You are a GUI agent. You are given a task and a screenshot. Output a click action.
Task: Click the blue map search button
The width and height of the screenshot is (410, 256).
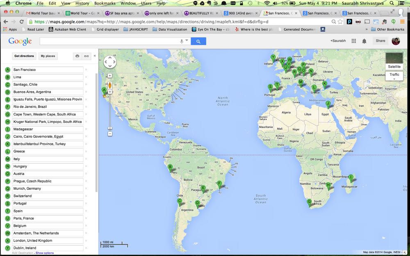click(x=198, y=41)
